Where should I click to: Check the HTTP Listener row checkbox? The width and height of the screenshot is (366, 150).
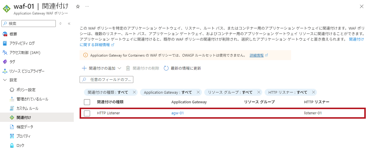pos(87,113)
